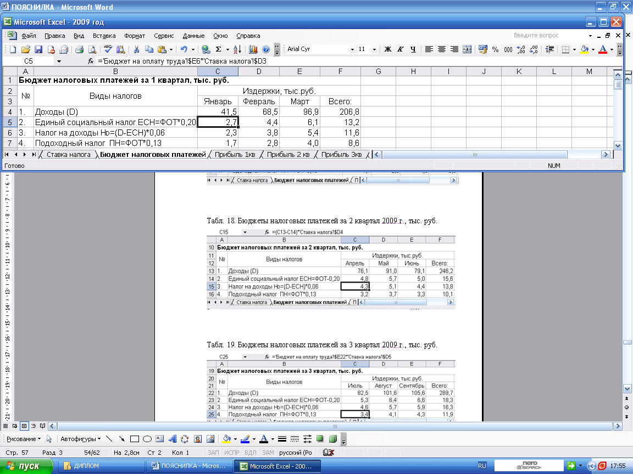Open the font size 11 dropdown
This screenshot has width=633, height=474.
tap(375, 49)
